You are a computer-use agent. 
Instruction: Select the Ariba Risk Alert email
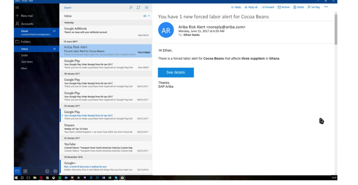coord(106,51)
